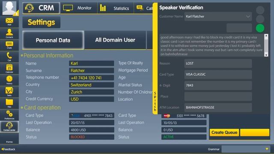Switch to the Call tab
274x154 pixels.
[144, 8]
